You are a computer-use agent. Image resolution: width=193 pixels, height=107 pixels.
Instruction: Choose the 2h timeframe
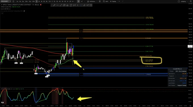39,1
